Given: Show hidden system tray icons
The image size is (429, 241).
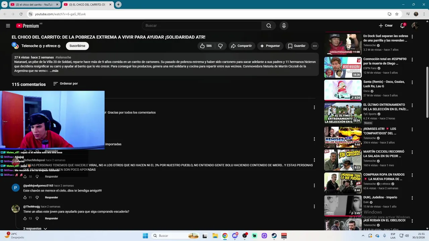Looking at the screenshot, I should pyautogui.click(x=363, y=236).
